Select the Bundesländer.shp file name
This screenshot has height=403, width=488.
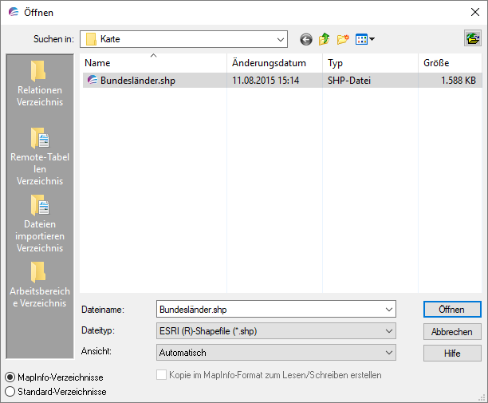tap(138, 81)
